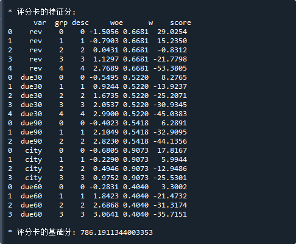The height and width of the screenshot is (244, 296).
Task: Select the due90 woe value 2.8230
Action: [106, 141]
